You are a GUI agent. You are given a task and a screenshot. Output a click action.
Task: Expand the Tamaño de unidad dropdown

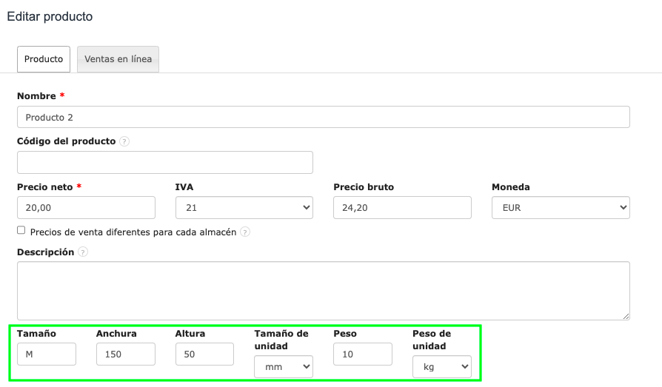pyautogui.click(x=284, y=367)
